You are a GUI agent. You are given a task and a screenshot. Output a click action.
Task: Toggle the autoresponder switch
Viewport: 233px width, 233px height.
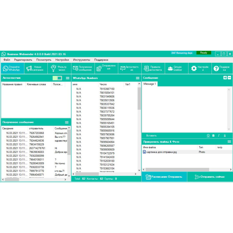point(57,78)
